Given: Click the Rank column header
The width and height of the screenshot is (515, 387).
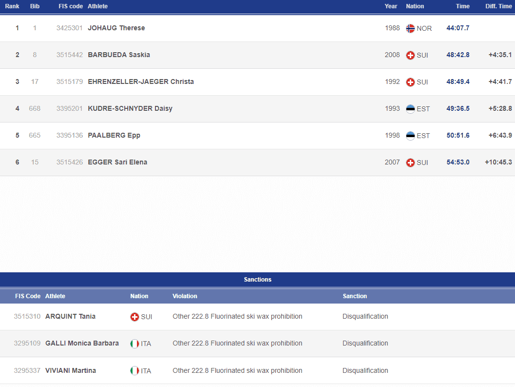Looking at the screenshot, I should (x=12, y=6).
